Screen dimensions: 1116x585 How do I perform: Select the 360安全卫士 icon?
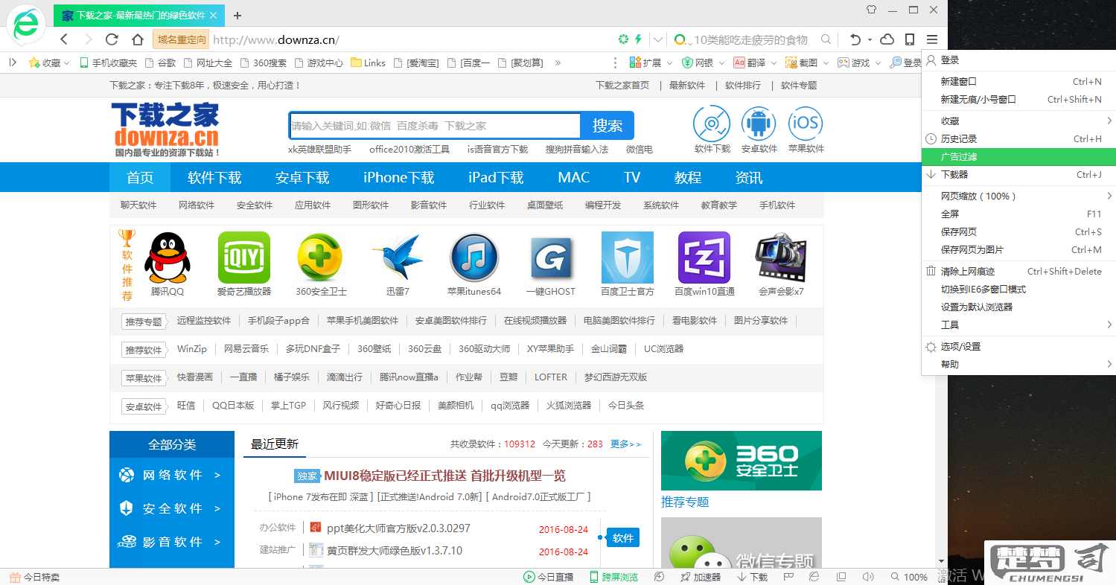pos(320,258)
